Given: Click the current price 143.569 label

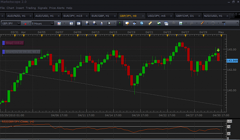Looking at the screenshot, I should coord(232,61).
